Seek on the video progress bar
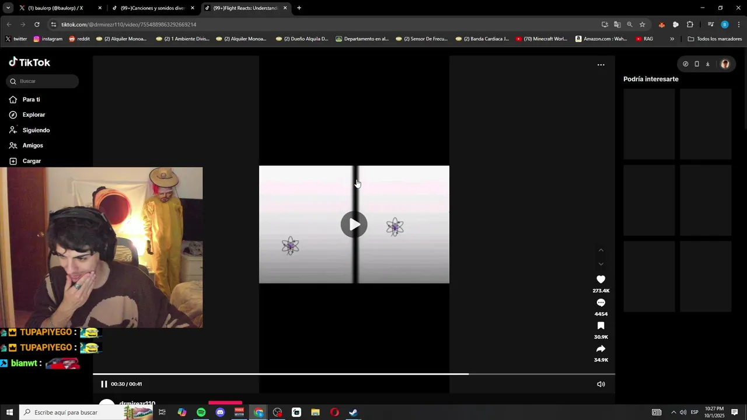The image size is (747, 420). [x=354, y=374]
